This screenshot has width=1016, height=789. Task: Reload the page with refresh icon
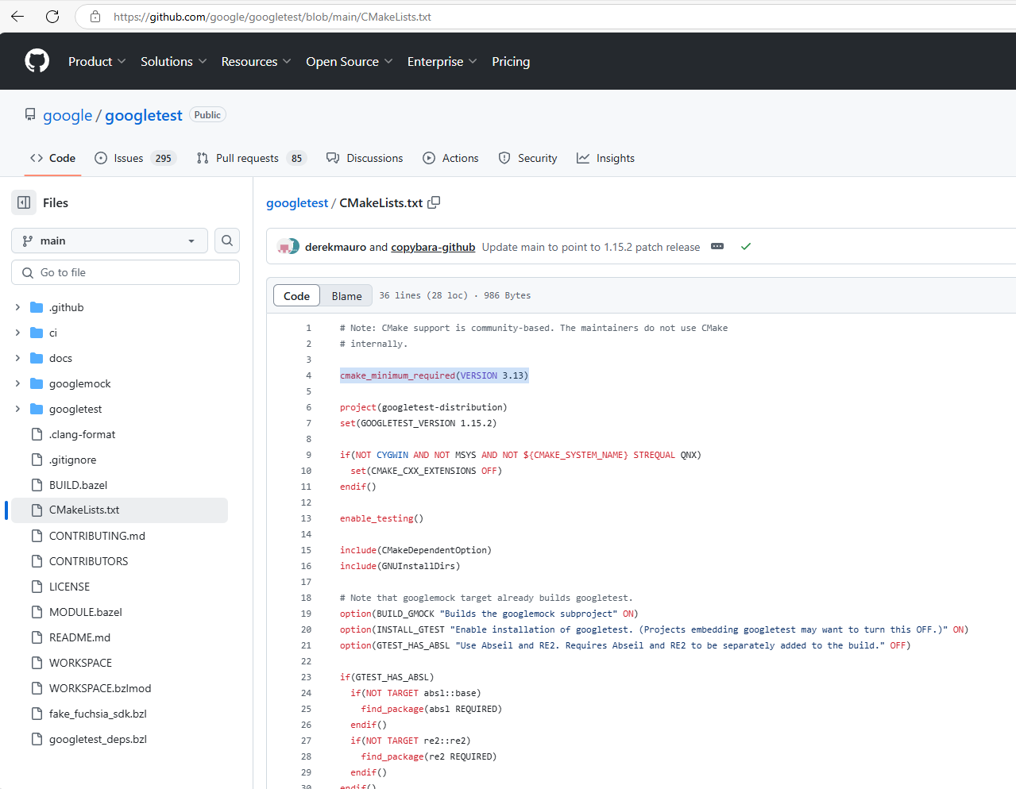(x=52, y=17)
